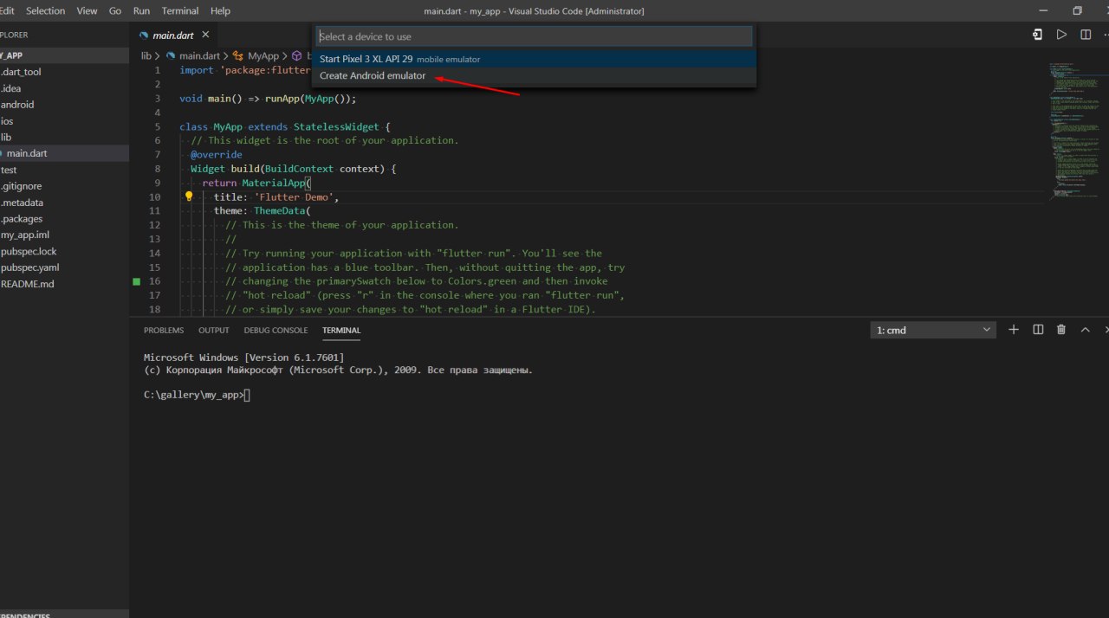
Task: Click the lightbulb code action icon on line 10
Action: tap(189, 196)
